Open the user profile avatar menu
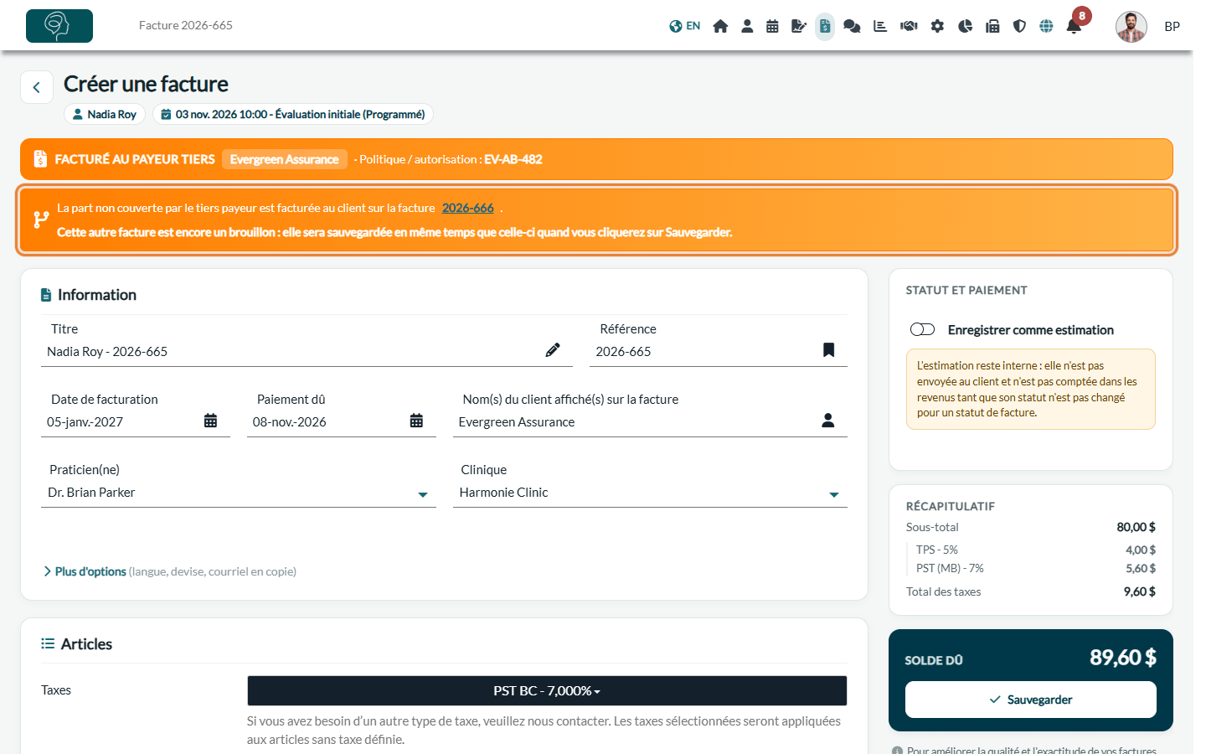 [x=1131, y=26]
